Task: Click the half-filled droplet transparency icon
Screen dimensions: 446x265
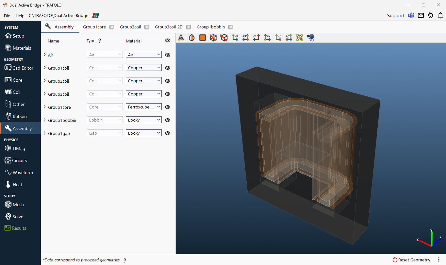Action: 192,38
